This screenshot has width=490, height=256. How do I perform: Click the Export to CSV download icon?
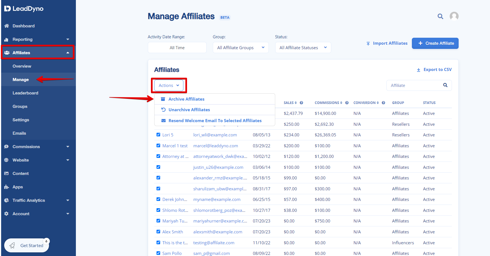[x=419, y=70]
